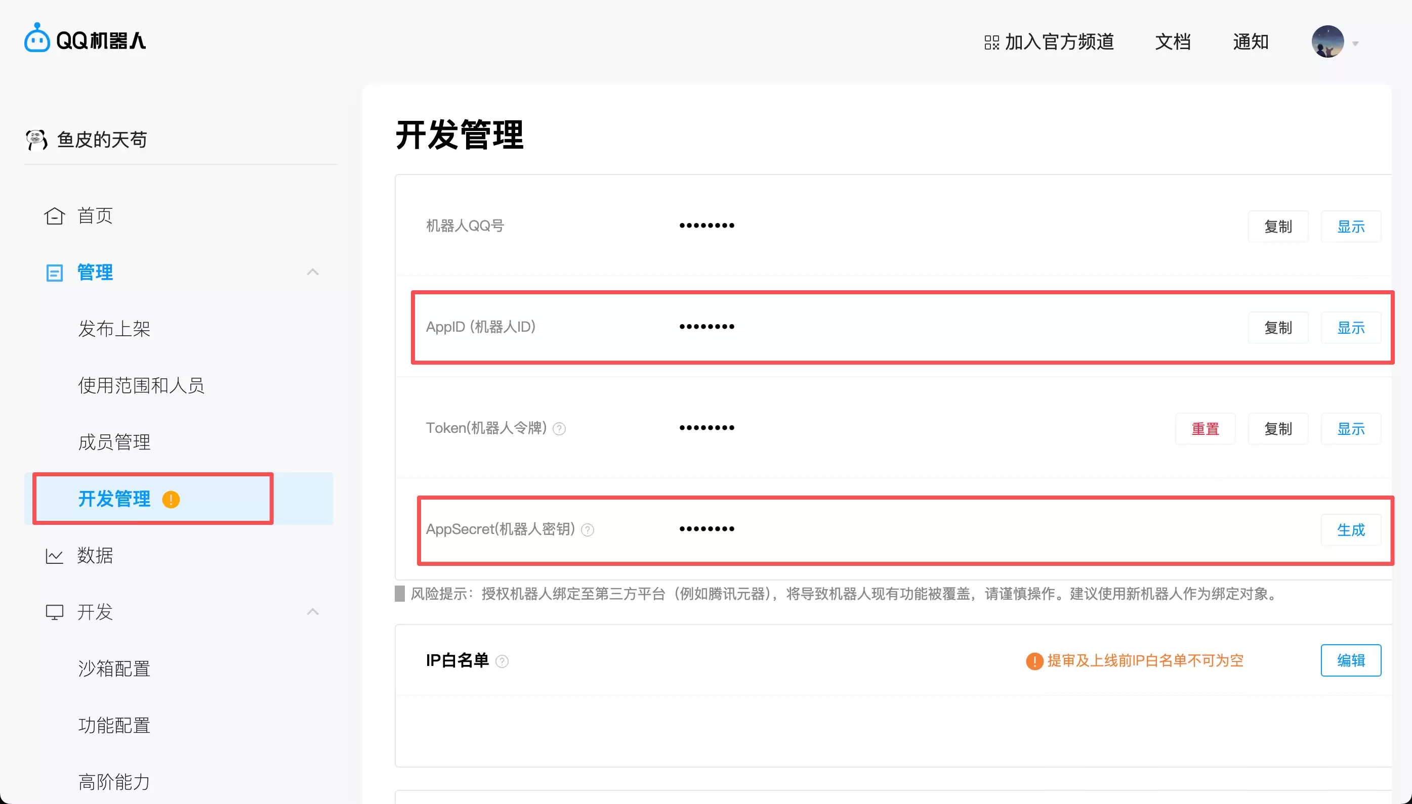The height and width of the screenshot is (804, 1412).
Task: Open 首页 in the sidebar
Action: click(95, 215)
